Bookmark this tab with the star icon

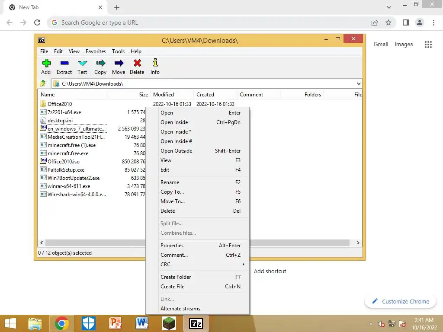(388, 22)
